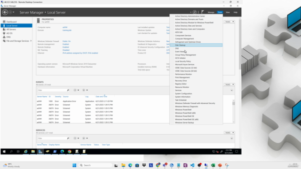This screenshot has height=169, width=301.
Task: Select All Servers in the sidebar
Action: point(11,29)
